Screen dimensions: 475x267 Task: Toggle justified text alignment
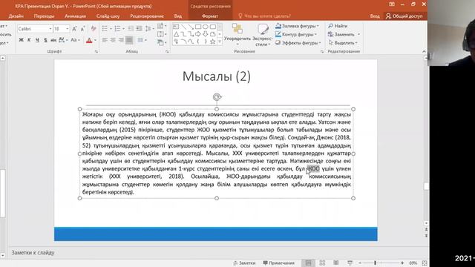(129, 40)
